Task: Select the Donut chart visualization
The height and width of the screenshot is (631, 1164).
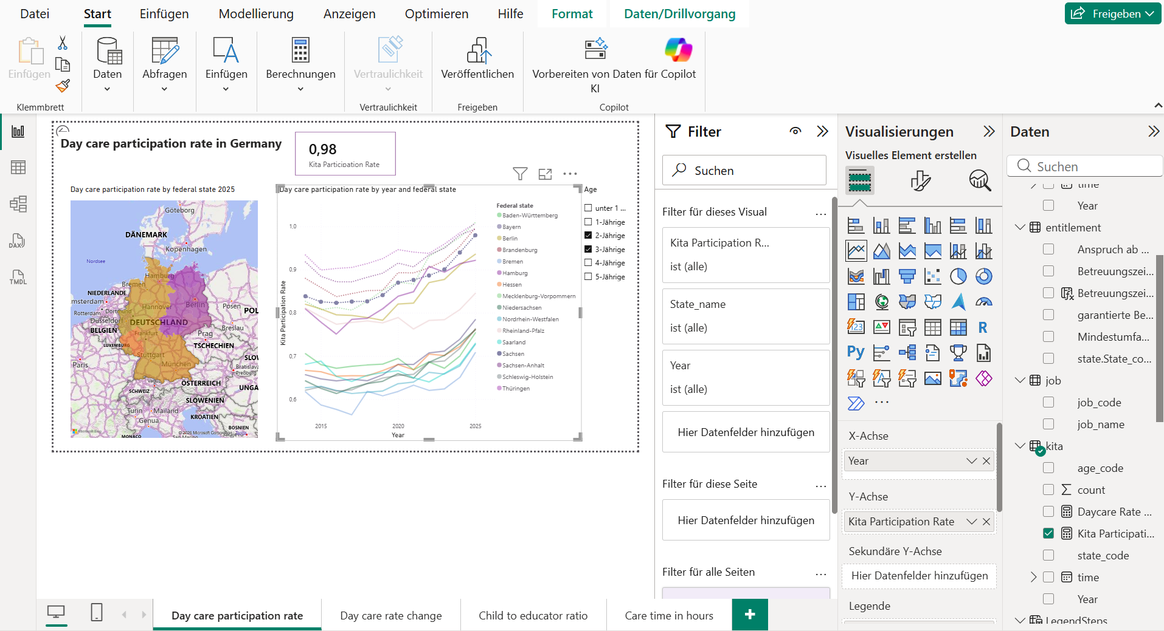Action: point(984,276)
